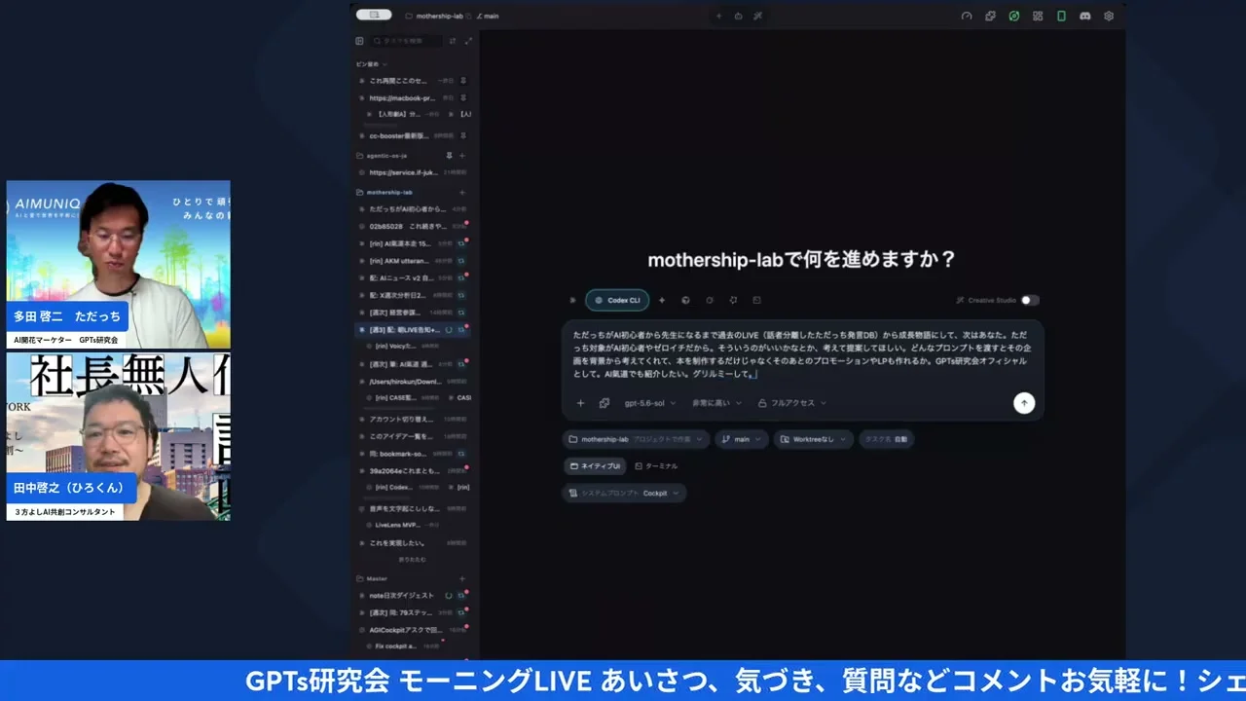Add task with plus beside Master folder
Image resolution: width=1246 pixels, height=701 pixels.
pyautogui.click(x=462, y=578)
